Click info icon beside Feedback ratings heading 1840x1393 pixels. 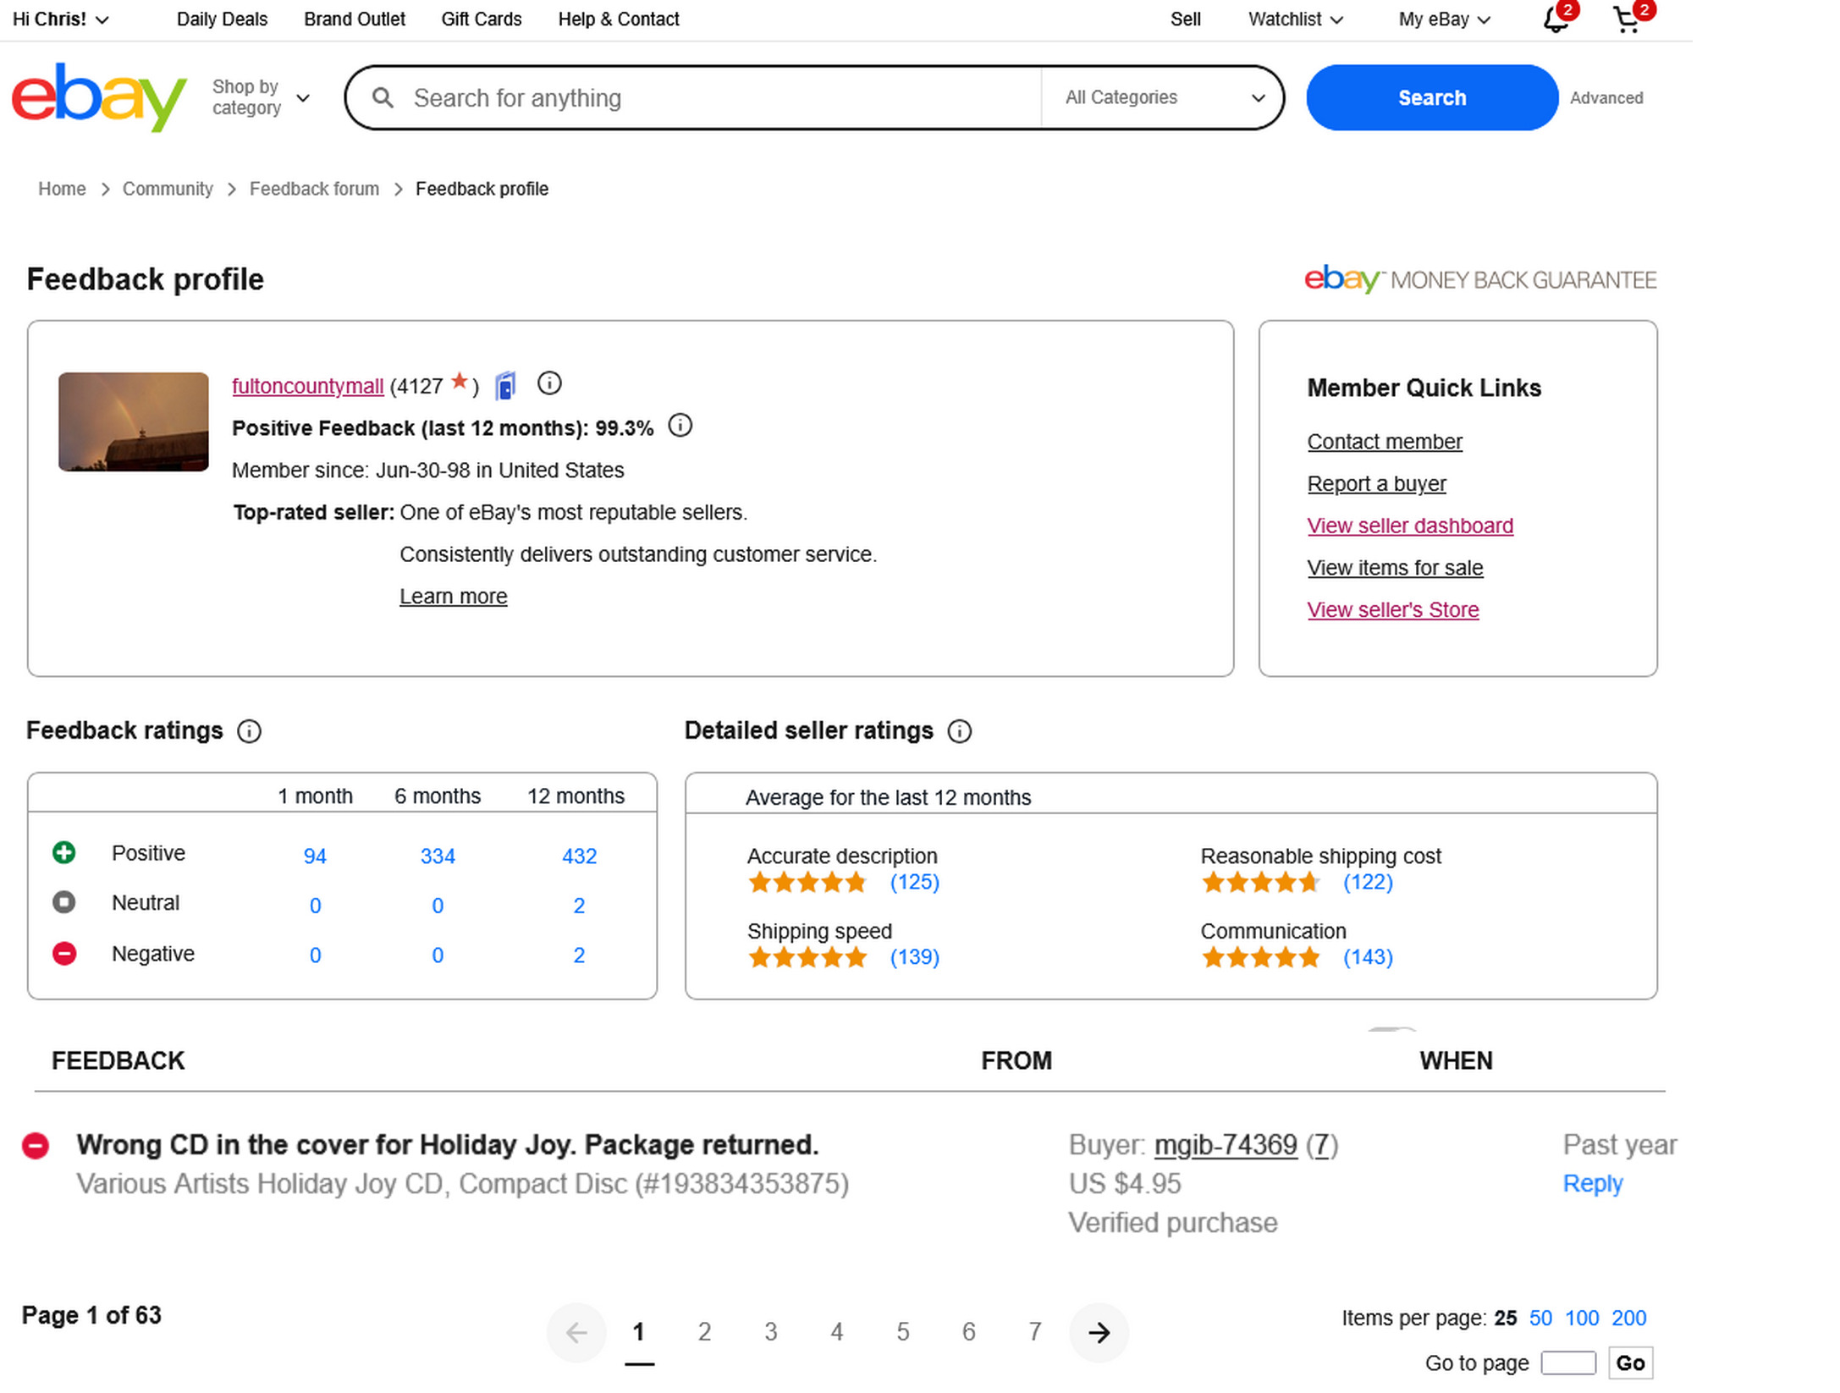click(249, 731)
